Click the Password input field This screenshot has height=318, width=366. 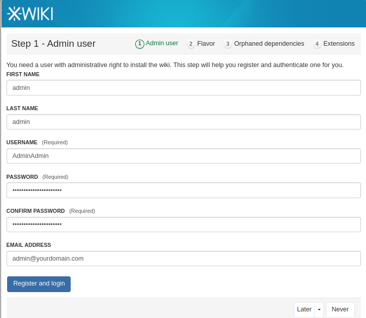point(184,190)
